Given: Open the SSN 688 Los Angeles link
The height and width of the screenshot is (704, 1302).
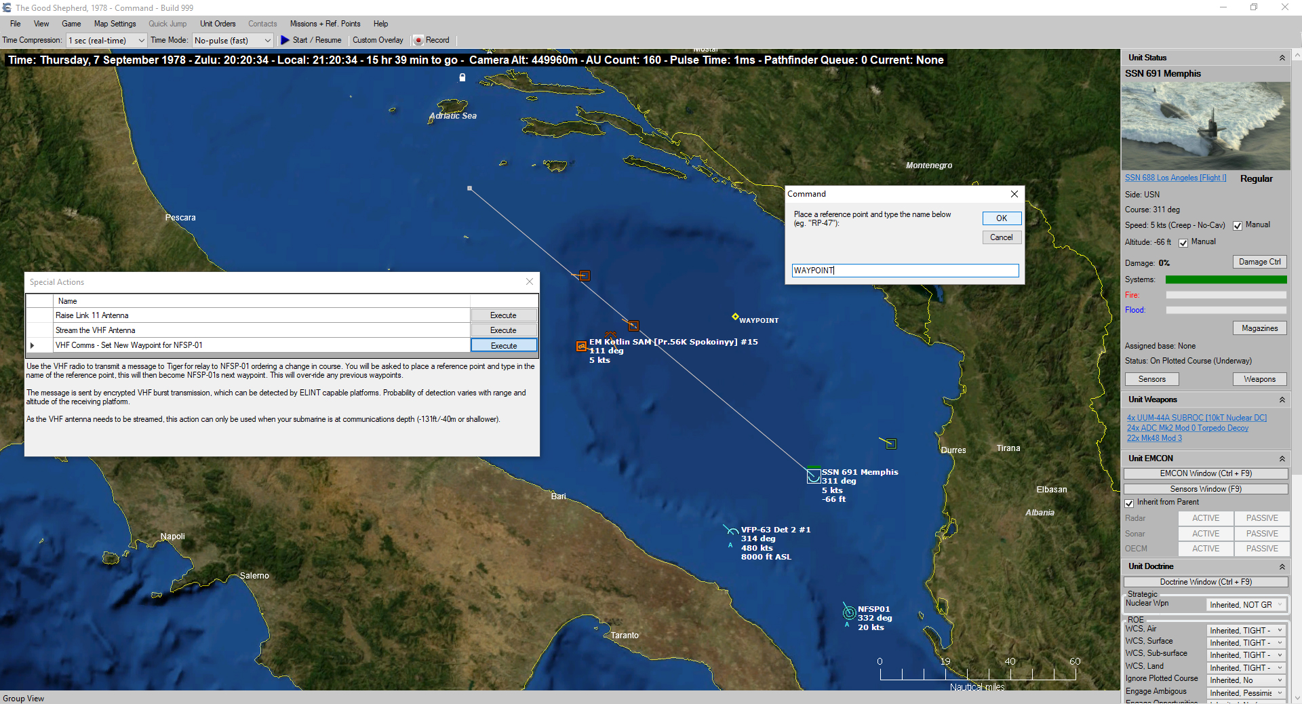Looking at the screenshot, I should pos(1175,178).
